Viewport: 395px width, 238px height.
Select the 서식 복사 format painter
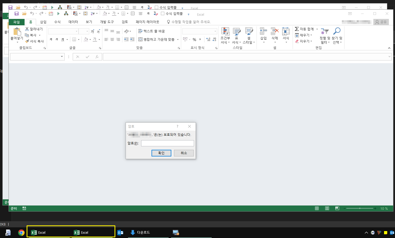point(34,41)
